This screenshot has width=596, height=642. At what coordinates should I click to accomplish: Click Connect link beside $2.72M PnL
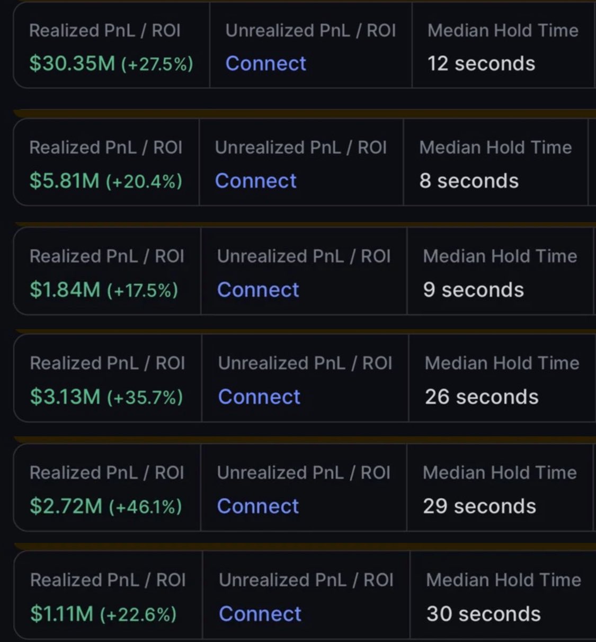258,506
